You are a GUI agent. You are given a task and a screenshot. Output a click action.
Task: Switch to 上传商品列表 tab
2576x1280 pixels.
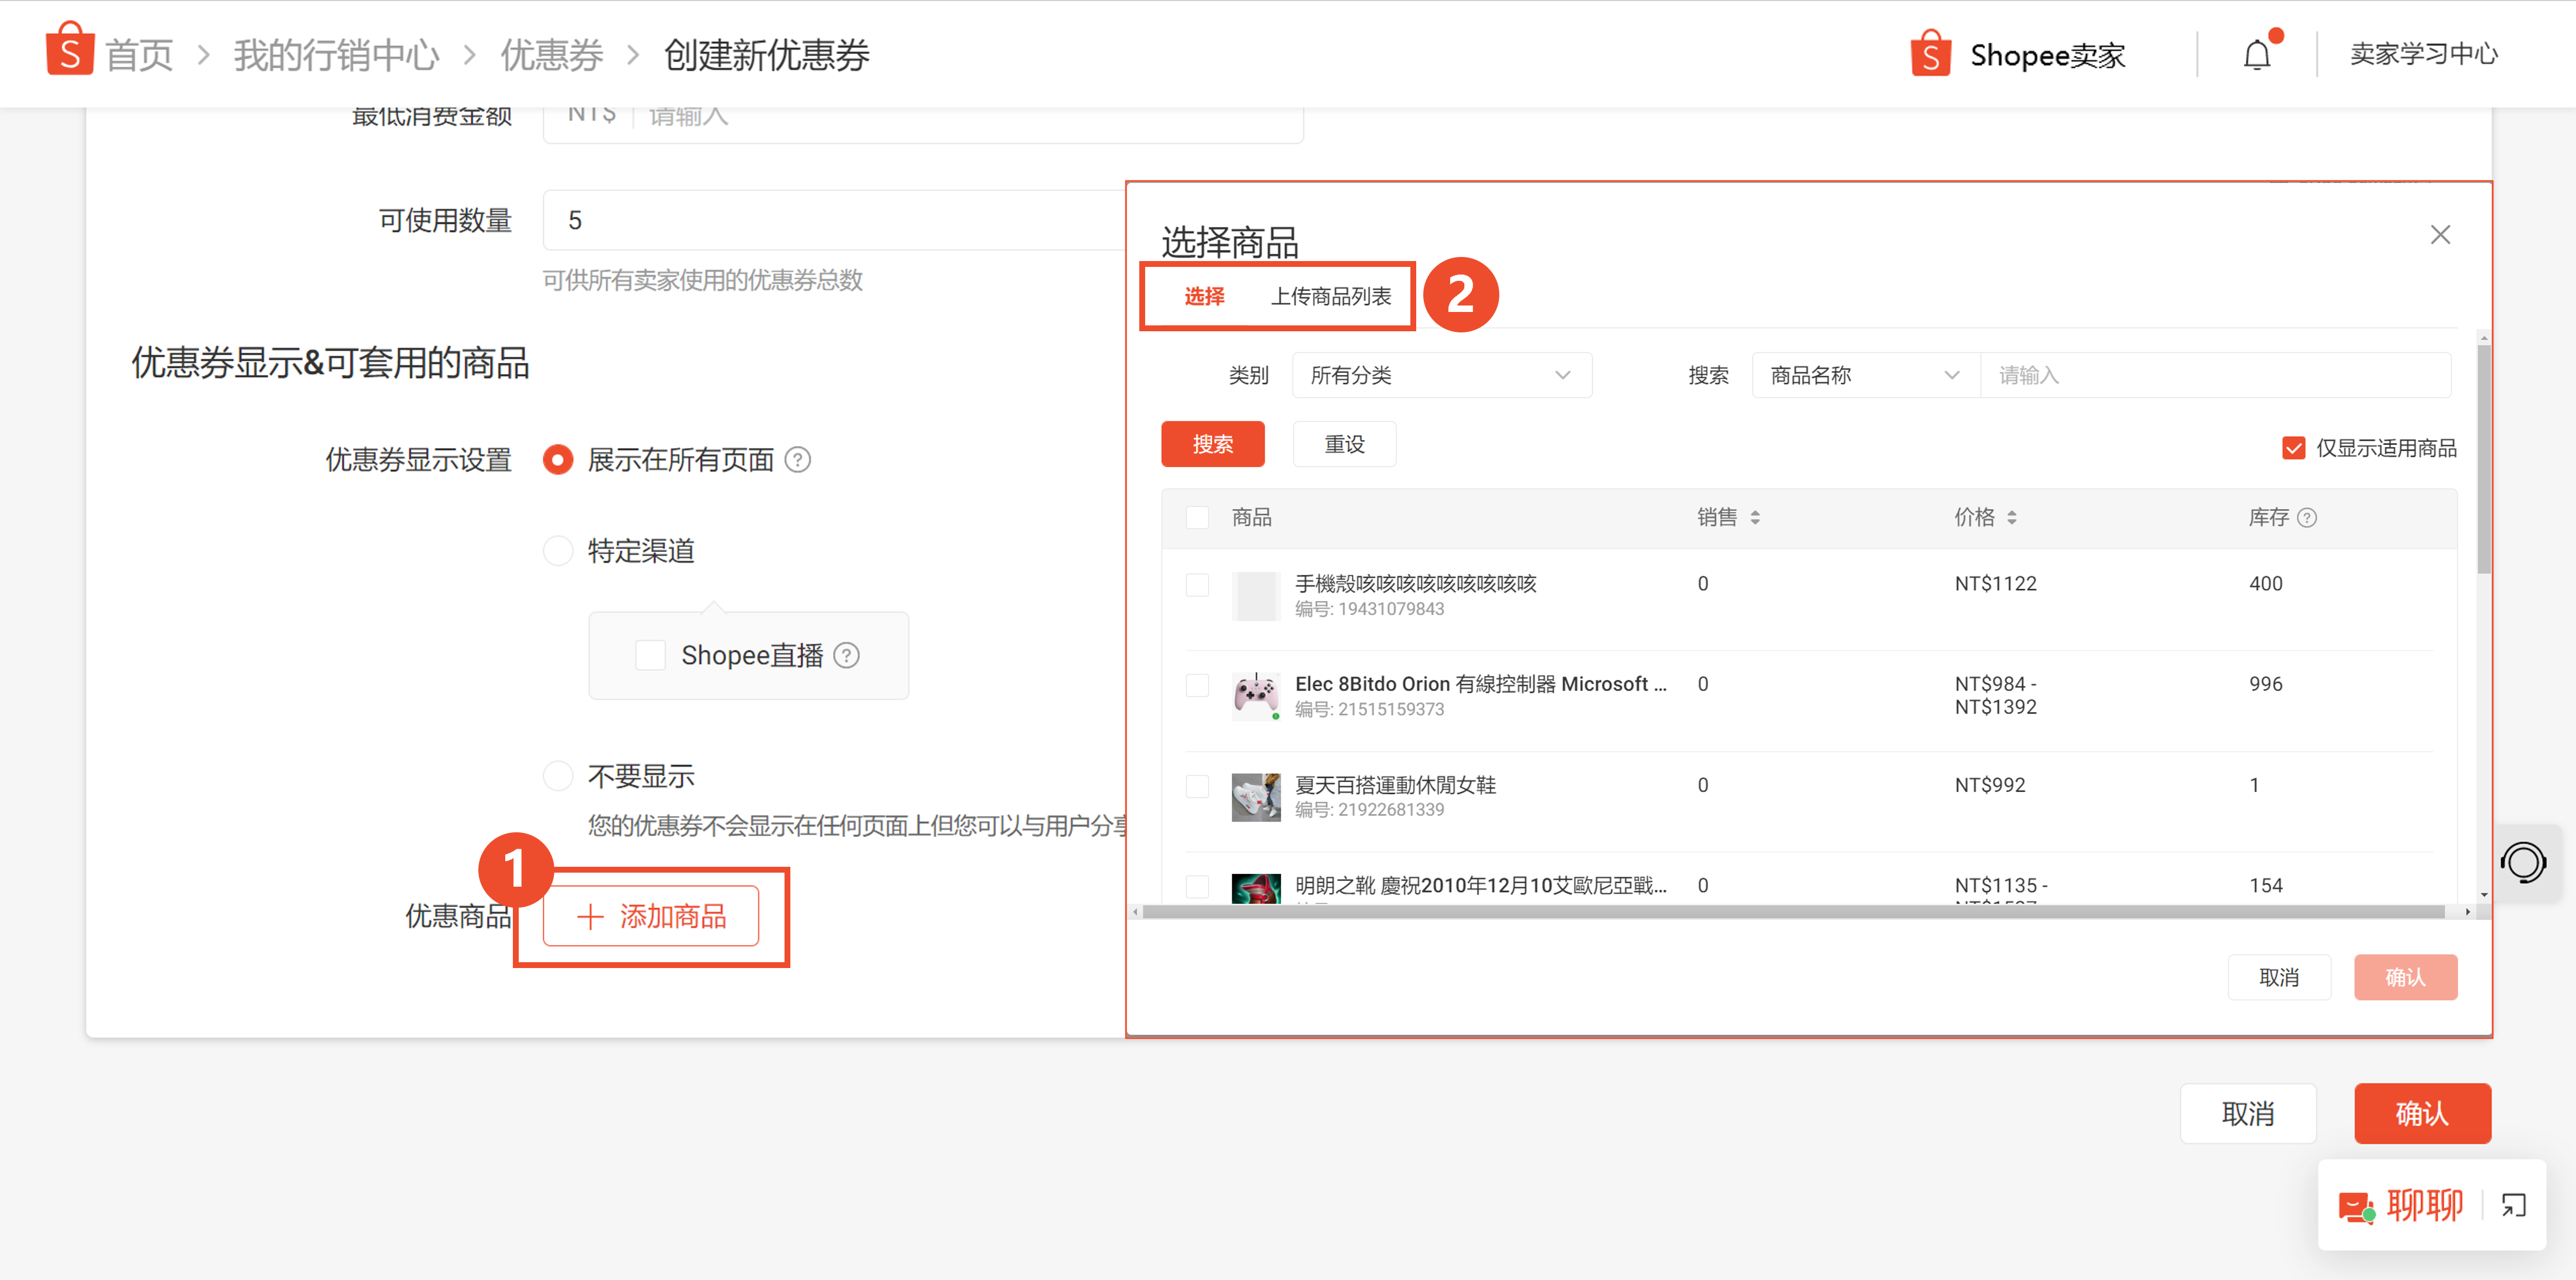point(1331,297)
